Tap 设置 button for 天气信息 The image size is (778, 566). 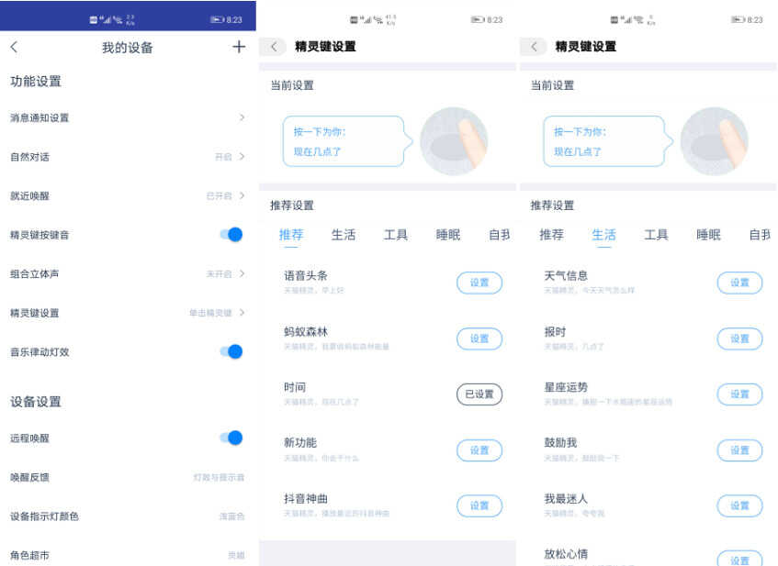point(739,283)
